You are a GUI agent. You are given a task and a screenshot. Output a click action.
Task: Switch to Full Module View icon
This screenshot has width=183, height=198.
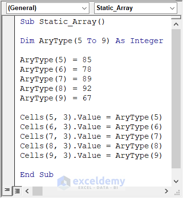pyautogui.click(x=17, y=191)
